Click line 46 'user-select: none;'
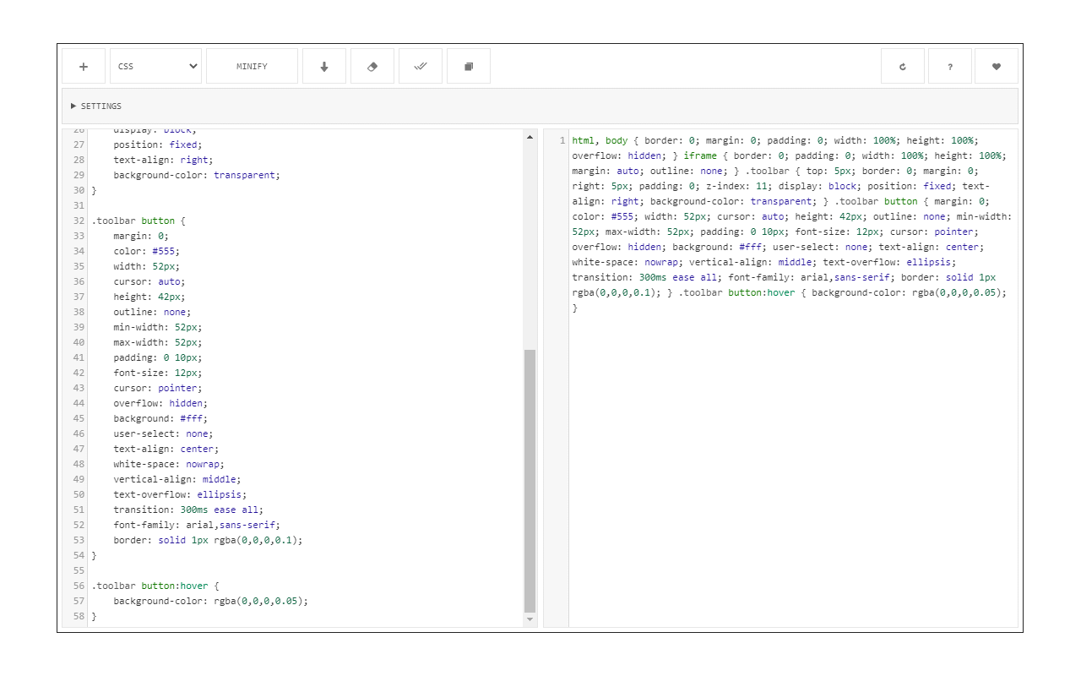This screenshot has height=676, width=1081. (x=164, y=433)
